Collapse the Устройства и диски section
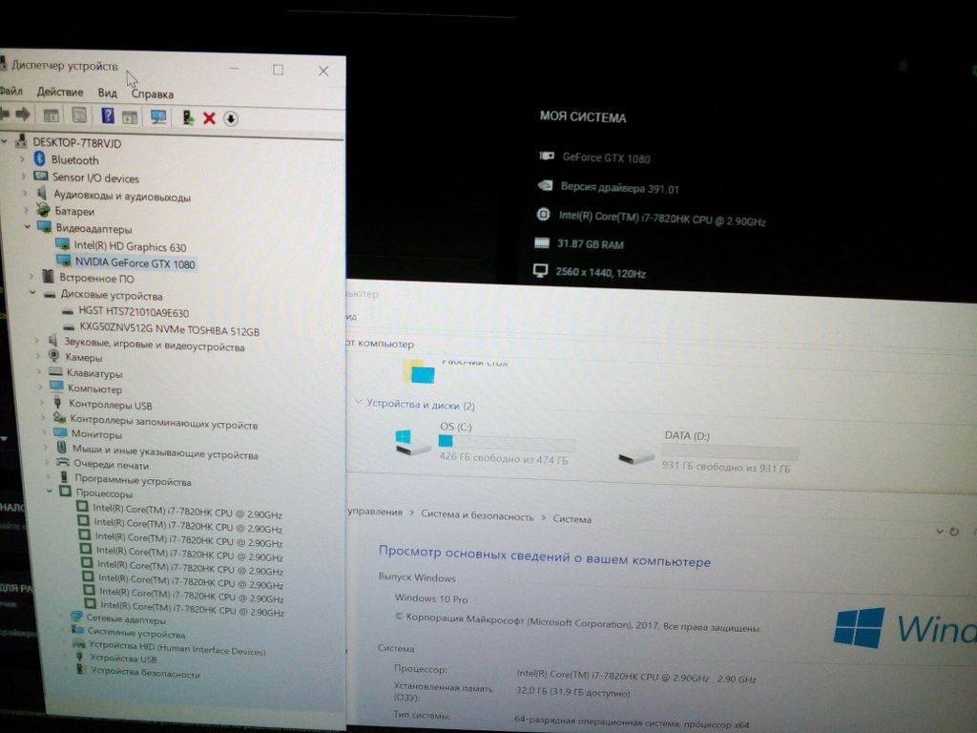Viewport: 977px width, 733px height. point(358,403)
